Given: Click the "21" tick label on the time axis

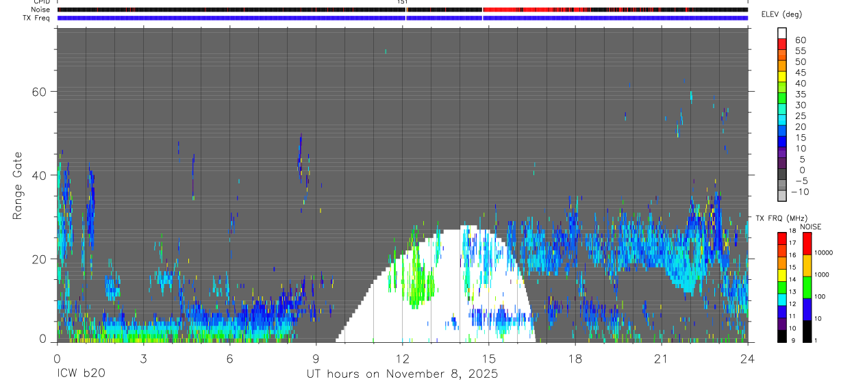Looking at the screenshot, I should pyautogui.click(x=661, y=358).
